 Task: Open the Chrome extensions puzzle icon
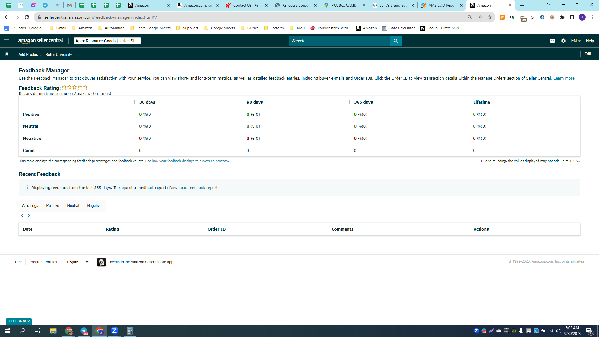[562, 17]
